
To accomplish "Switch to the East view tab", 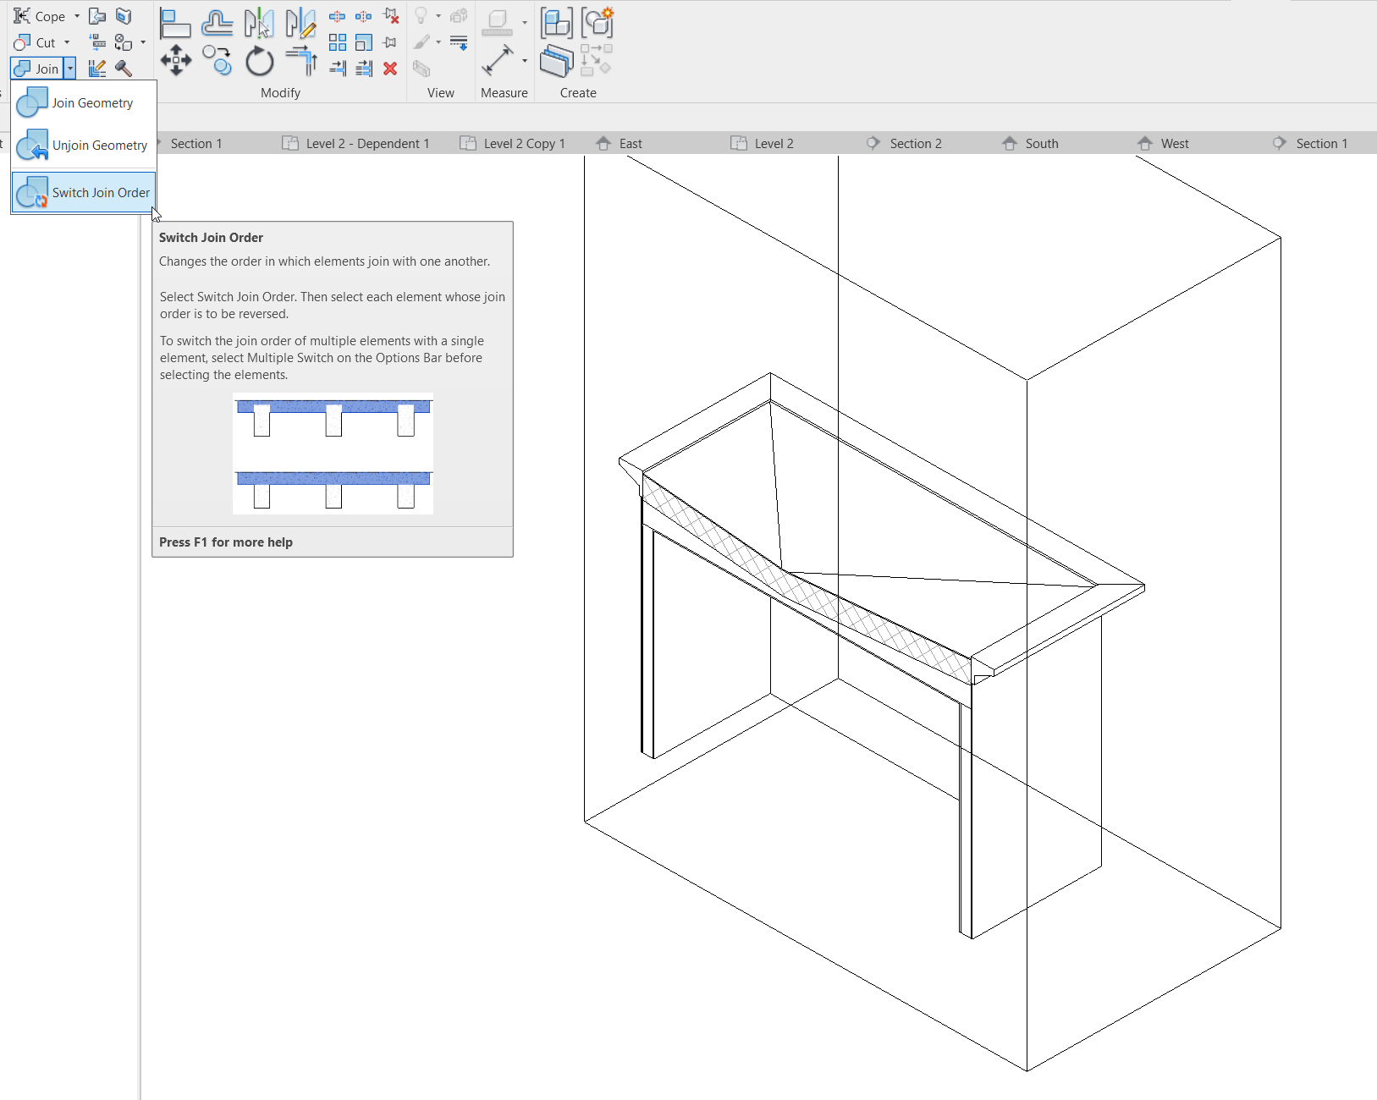I will 629,143.
